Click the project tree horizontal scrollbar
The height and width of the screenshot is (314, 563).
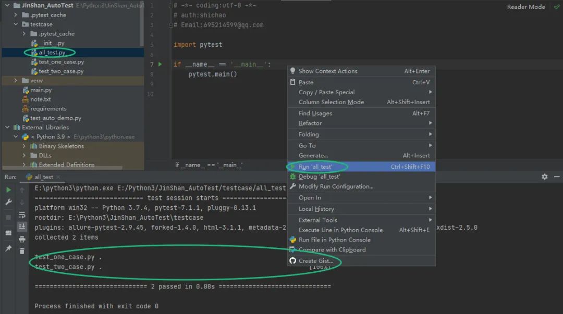pyautogui.click(x=63, y=168)
